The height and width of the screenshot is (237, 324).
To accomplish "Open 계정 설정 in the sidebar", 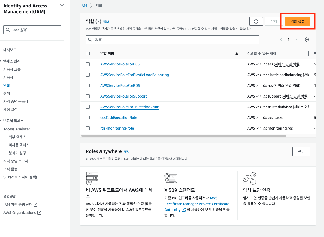I will (x=10, y=110).
